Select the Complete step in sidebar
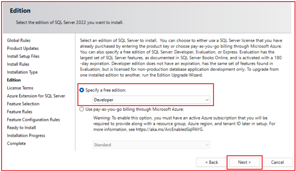Screen dimensions: 296x172 point(16,143)
